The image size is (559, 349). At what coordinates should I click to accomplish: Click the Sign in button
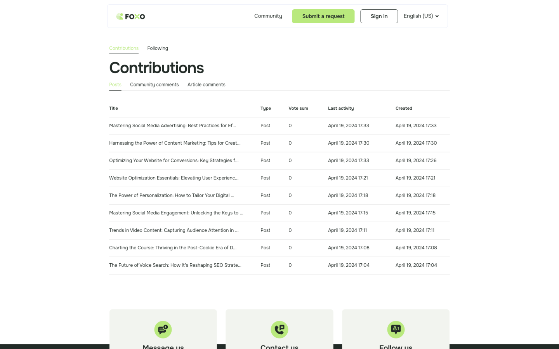coord(379,16)
